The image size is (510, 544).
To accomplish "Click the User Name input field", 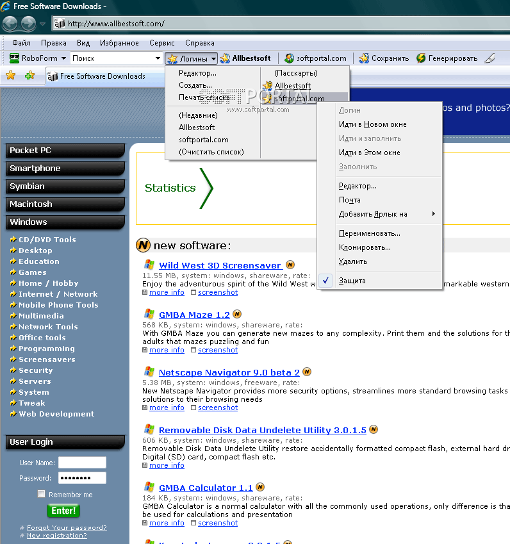I will [x=82, y=463].
